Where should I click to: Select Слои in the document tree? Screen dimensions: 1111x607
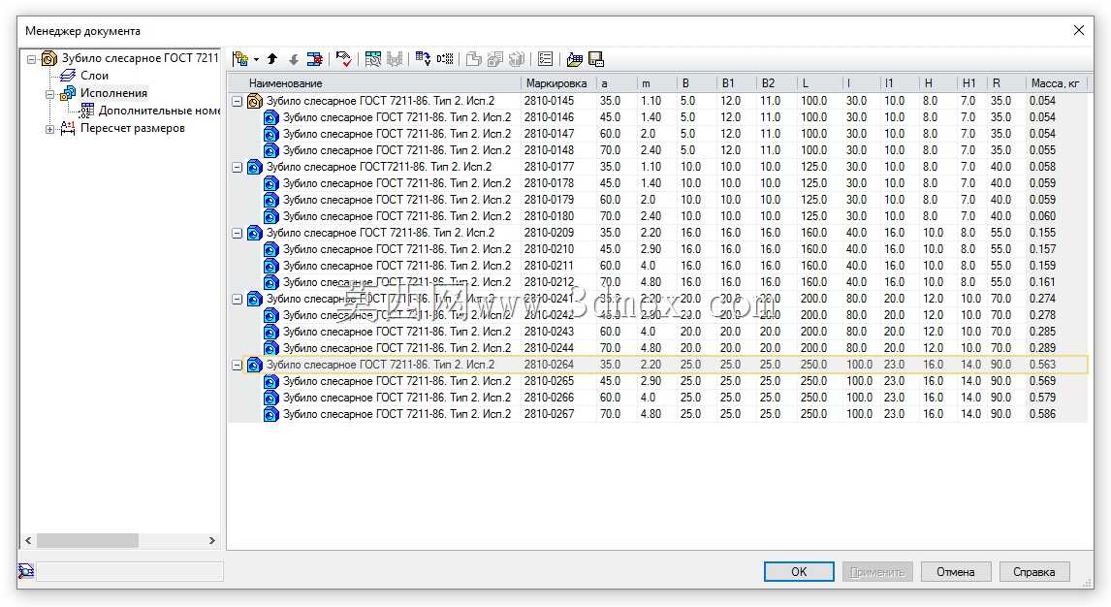[94, 75]
